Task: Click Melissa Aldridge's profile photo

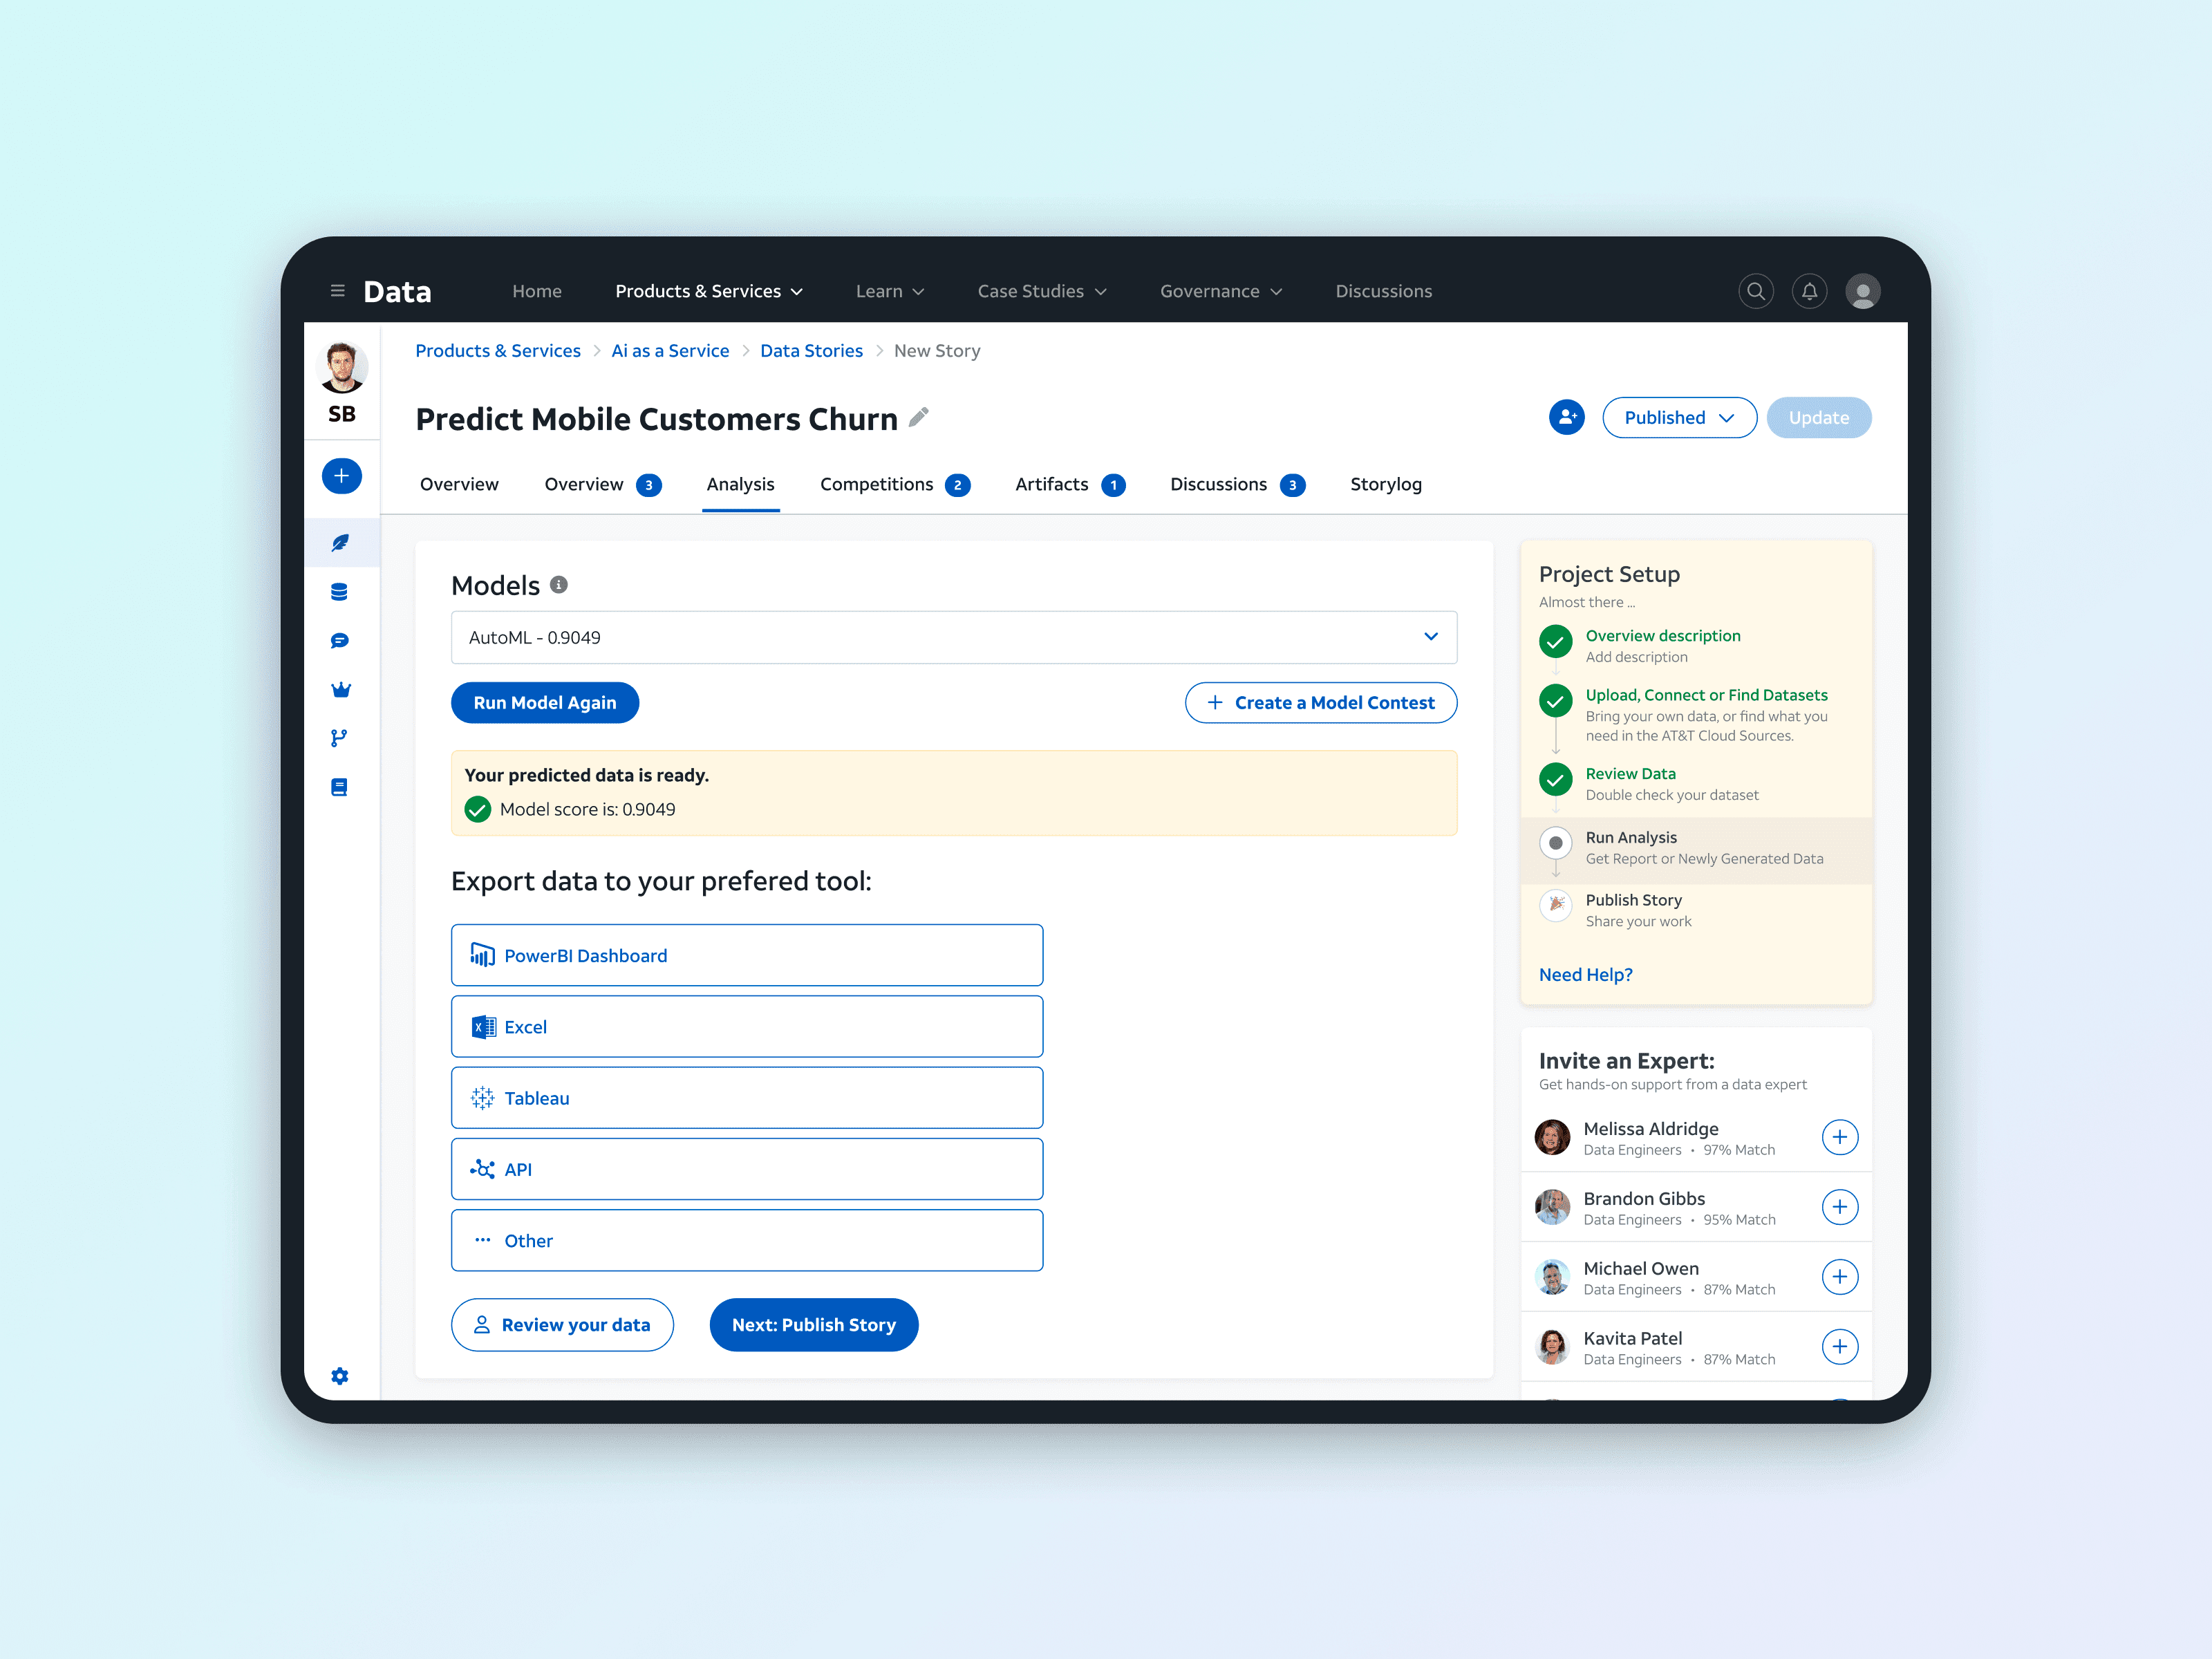Action: coord(1552,1137)
